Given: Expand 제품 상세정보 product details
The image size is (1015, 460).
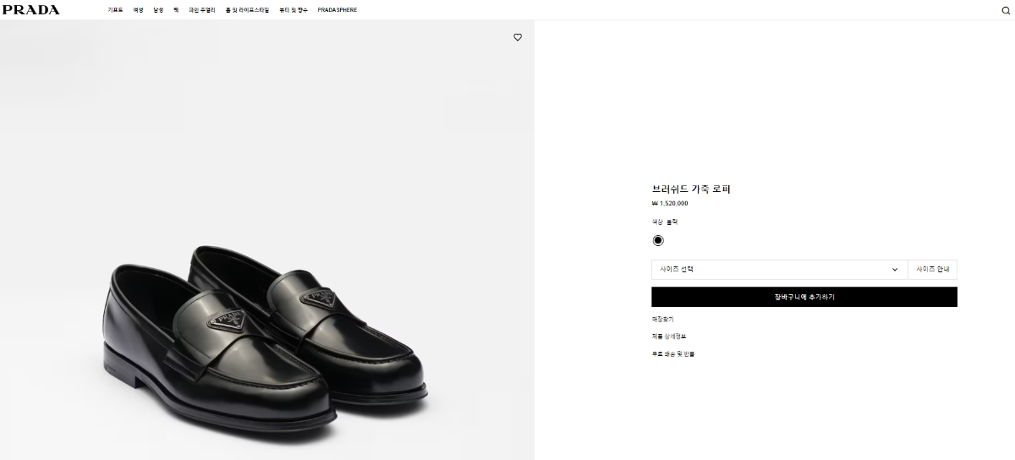Looking at the screenshot, I should click(668, 337).
